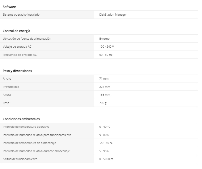Select the Voltaje de entrada AC row

tap(99, 47)
